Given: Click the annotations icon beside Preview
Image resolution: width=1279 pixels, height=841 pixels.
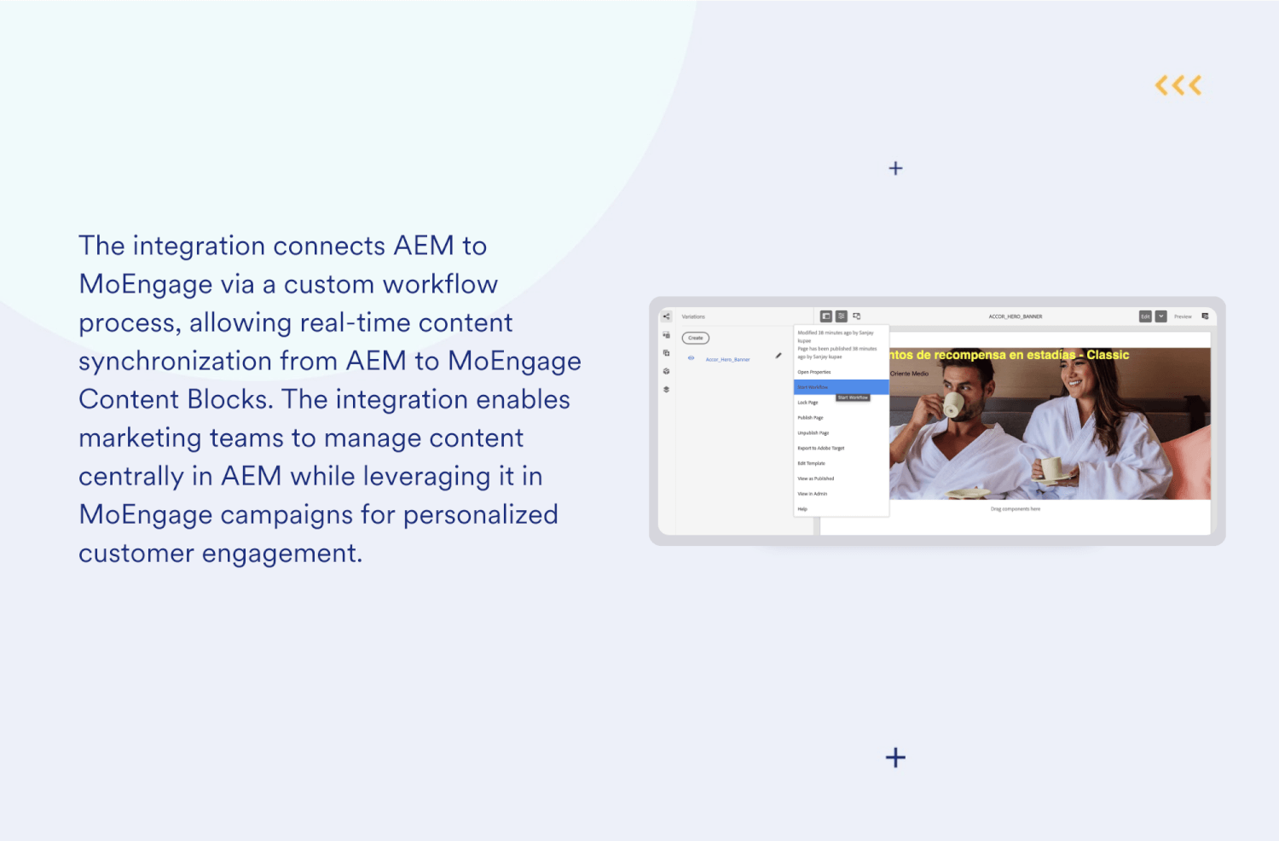Looking at the screenshot, I should 1206,316.
